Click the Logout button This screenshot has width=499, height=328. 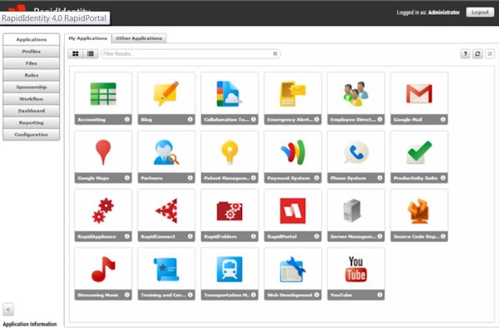coord(480,12)
